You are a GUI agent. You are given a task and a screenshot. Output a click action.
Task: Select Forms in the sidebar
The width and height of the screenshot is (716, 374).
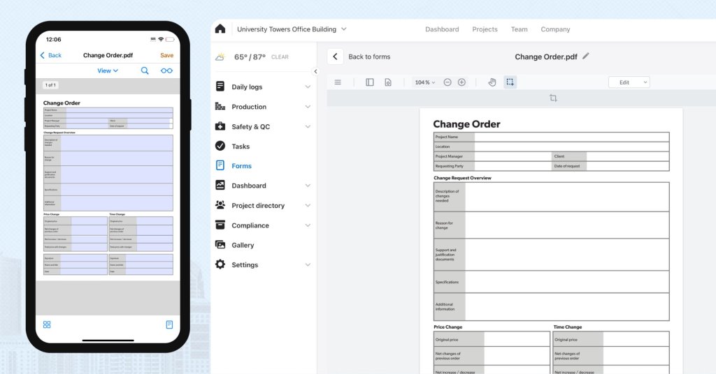241,166
